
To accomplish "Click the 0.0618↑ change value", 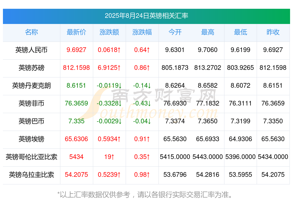I will (x=109, y=50).
